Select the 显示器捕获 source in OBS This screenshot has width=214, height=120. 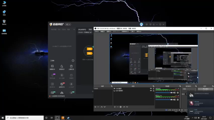(119, 91)
